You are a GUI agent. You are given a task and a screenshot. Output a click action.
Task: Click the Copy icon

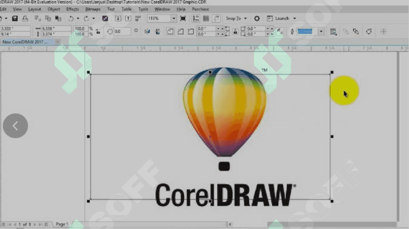point(48,19)
